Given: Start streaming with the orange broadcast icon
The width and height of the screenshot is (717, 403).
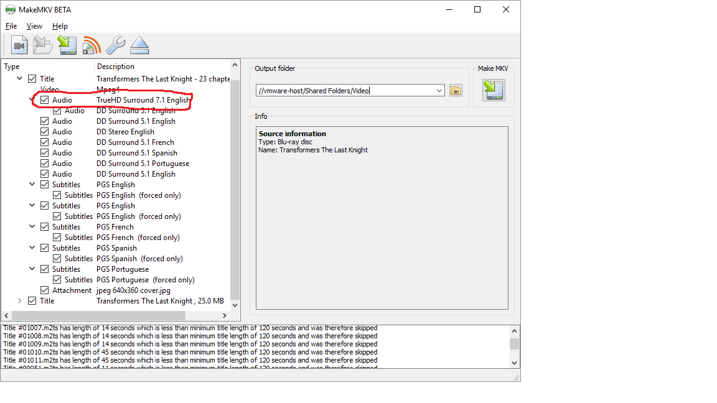Looking at the screenshot, I should tap(91, 45).
